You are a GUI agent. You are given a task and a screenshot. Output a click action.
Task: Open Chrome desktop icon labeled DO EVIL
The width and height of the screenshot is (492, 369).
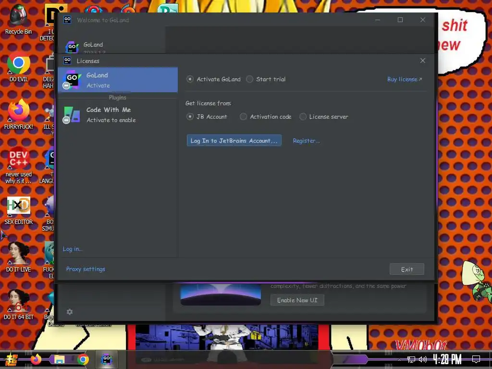click(x=19, y=67)
